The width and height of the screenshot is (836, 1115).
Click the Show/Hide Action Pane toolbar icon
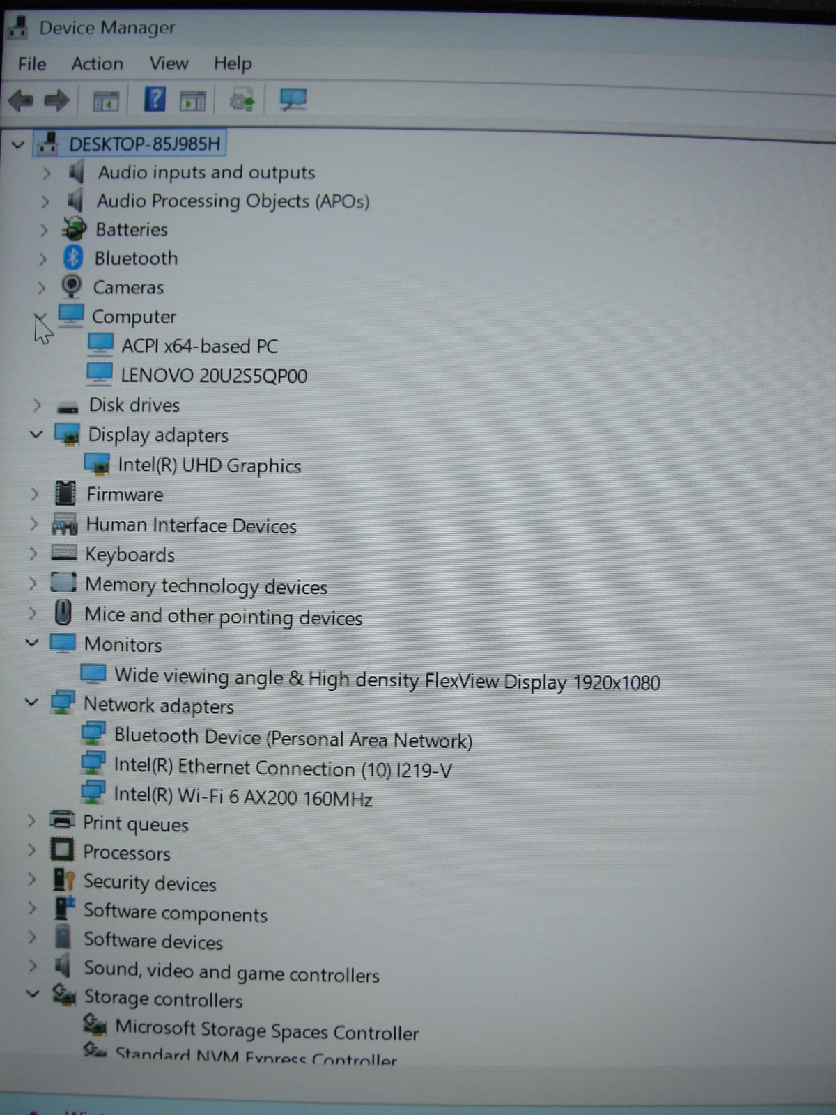pyautogui.click(x=193, y=101)
